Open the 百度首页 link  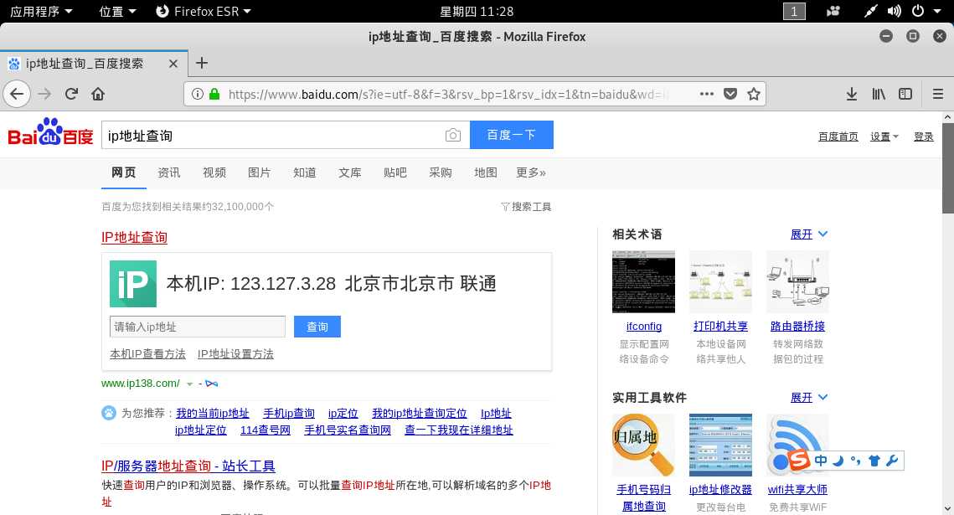pyautogui.click(x=838, y=136)
